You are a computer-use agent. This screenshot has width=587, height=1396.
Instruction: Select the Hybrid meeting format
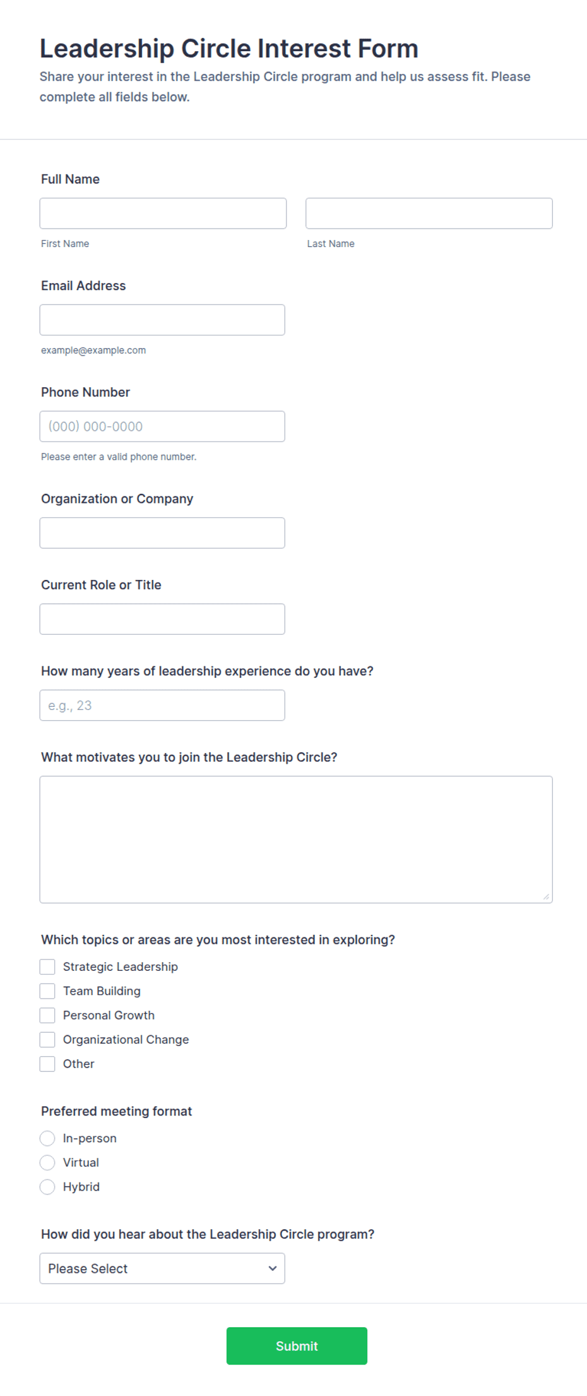(47, 1188)
